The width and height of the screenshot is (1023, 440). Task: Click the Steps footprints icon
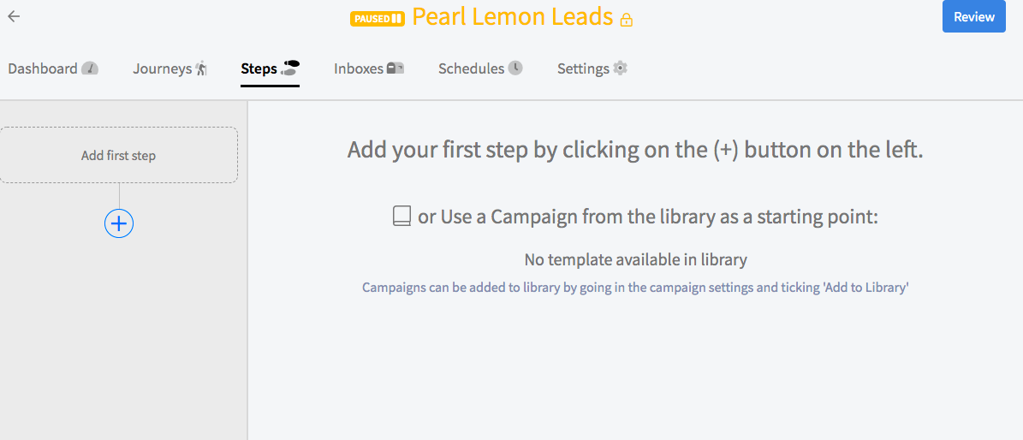click(289, 68)
